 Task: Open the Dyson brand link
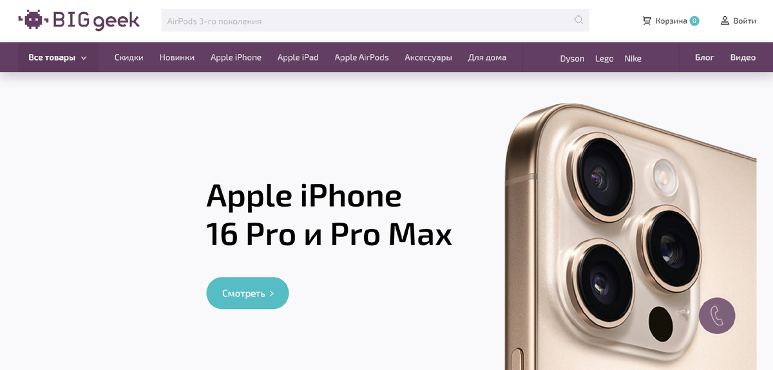coord(572,59)
